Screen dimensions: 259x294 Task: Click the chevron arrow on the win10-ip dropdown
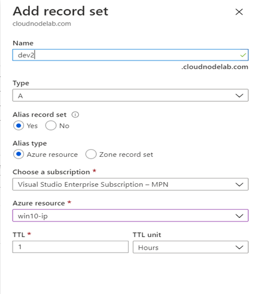[x=239, y=216]
